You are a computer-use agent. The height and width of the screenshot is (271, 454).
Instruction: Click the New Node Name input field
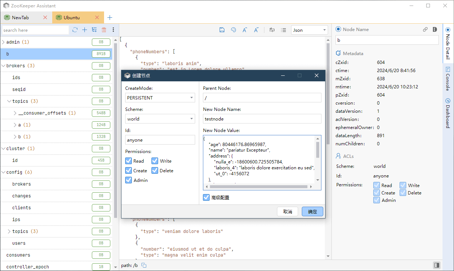[262, 119]
